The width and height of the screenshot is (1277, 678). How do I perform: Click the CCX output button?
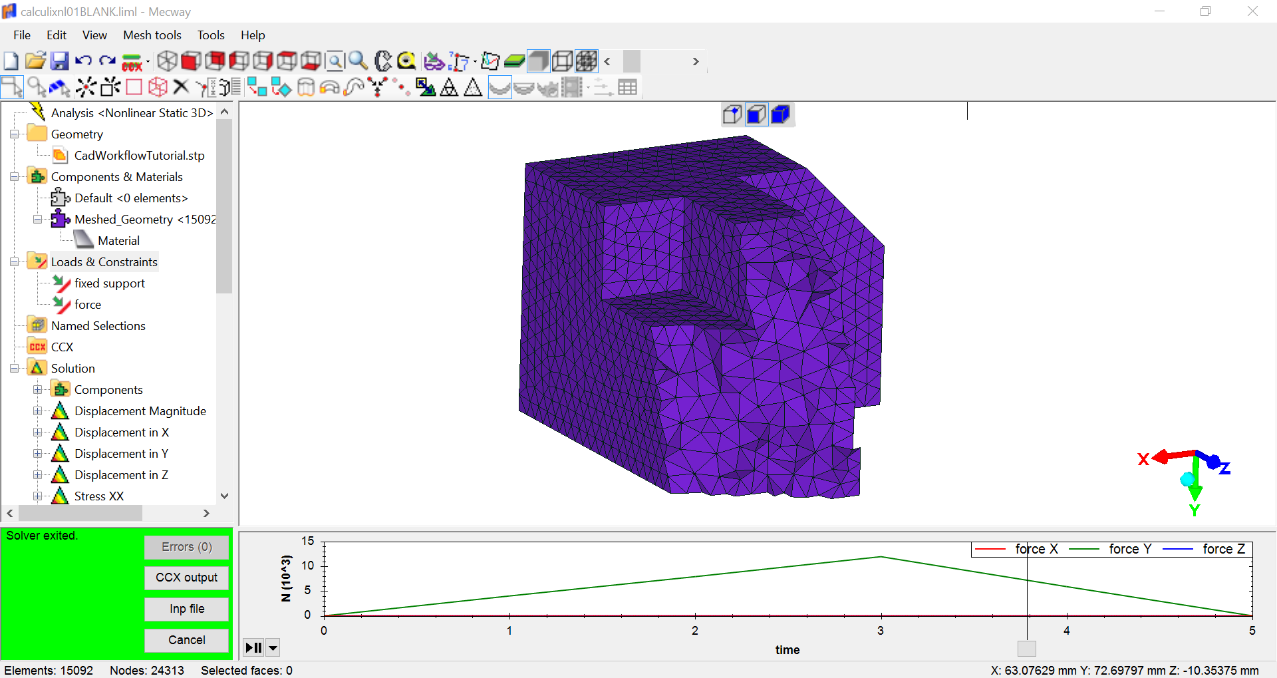click(187, 578)
